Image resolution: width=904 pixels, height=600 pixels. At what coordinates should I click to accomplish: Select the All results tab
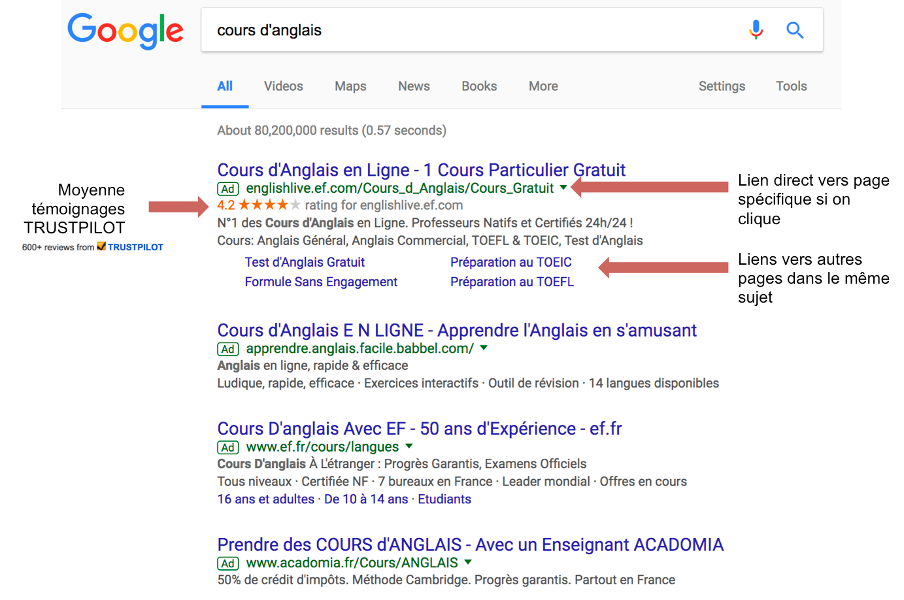(x=225, y=86)
